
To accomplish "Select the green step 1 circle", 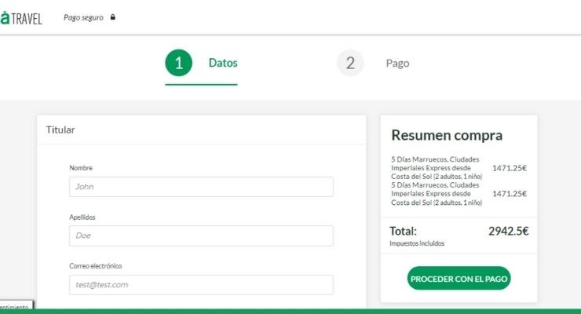I will coord(178,64).
